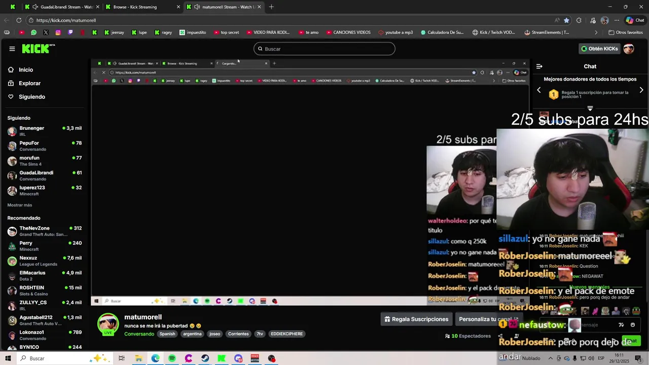This screenshot has height=365, width=649.
Task: Click the Obtén KICKs button
Action: point(599,49)
